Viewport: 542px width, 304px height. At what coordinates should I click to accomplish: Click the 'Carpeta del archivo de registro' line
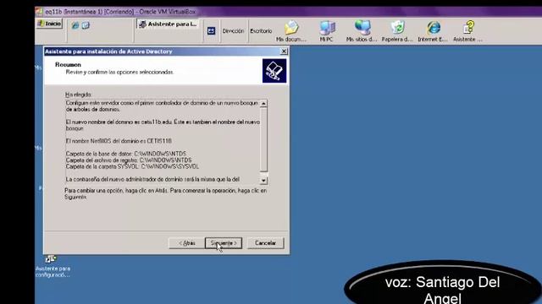(129, 160)
